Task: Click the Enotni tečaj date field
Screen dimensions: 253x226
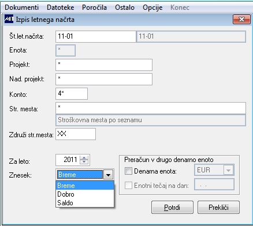Action: (x=214, y=184)
